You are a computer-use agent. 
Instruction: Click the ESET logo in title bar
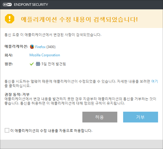(x=7, y=5)
